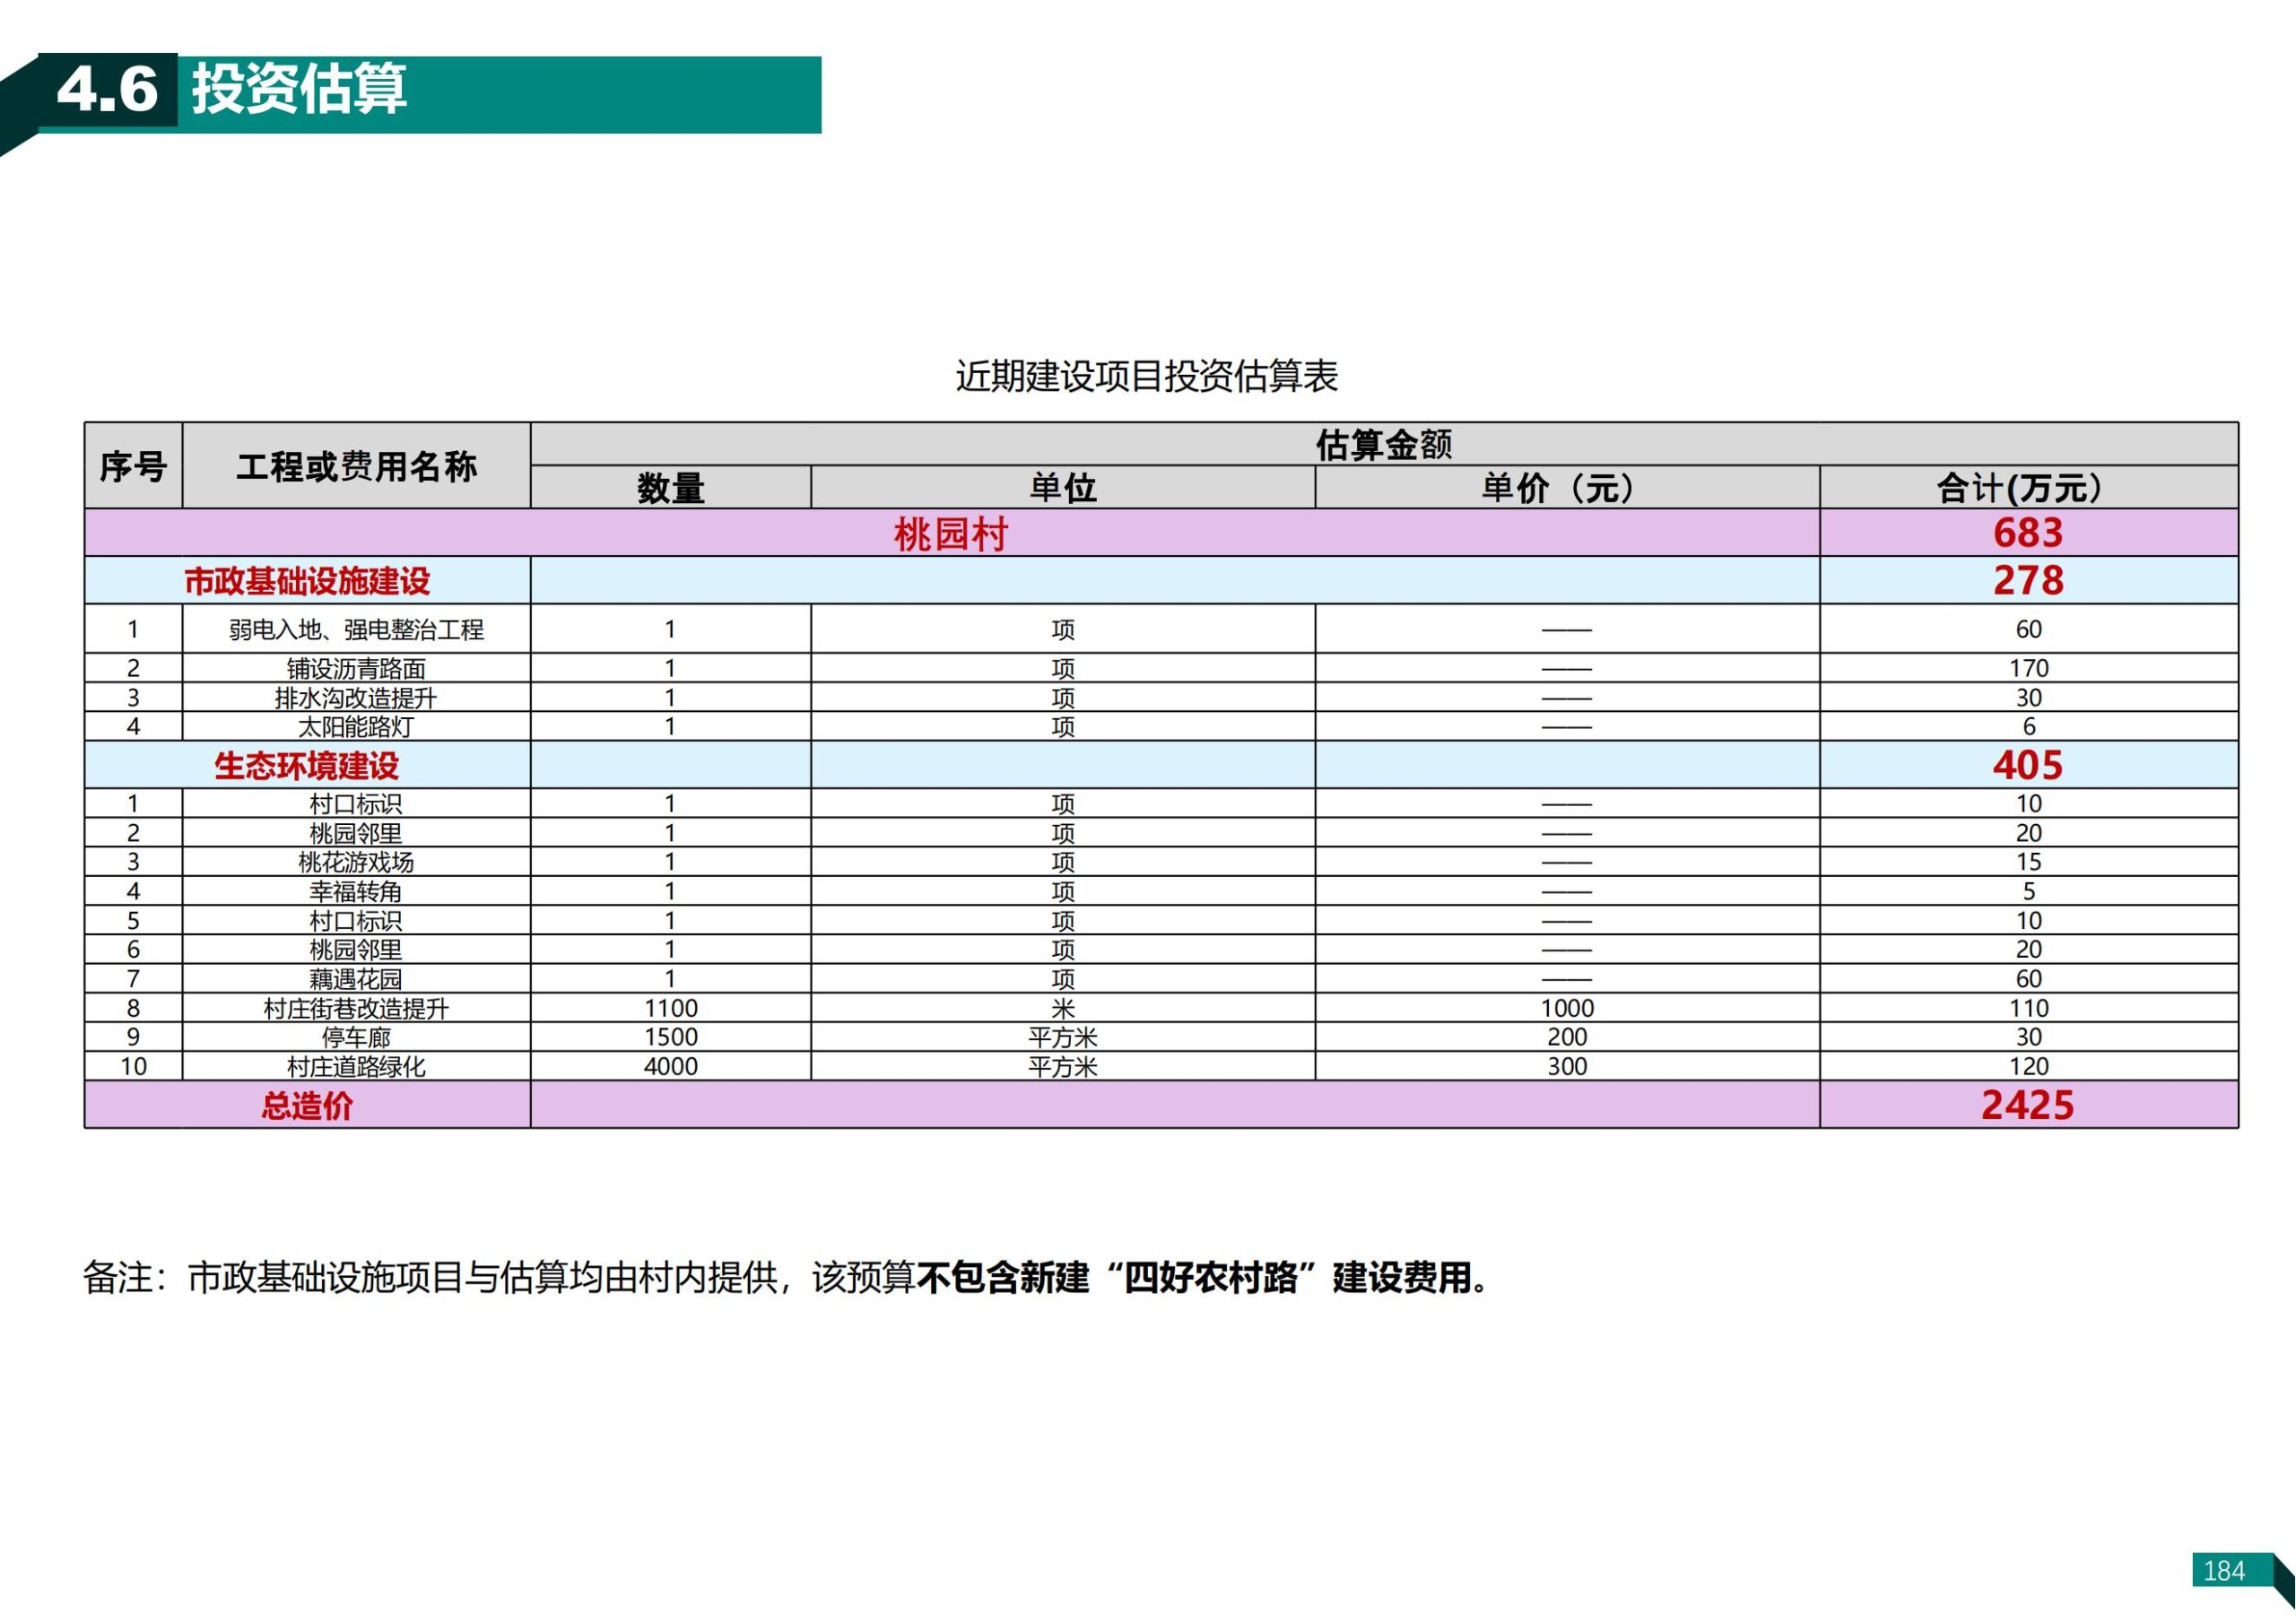Click the "太阳能路灯" item name
Screen dimensions: 2296x1623
coord(357,727)
